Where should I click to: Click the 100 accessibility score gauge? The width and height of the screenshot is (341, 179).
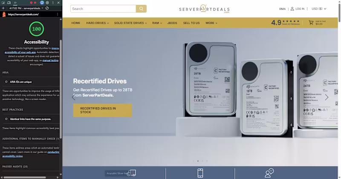(37, 29)
